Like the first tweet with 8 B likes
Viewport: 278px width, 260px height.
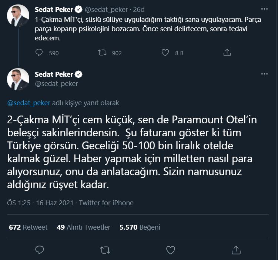pos(165,53)
